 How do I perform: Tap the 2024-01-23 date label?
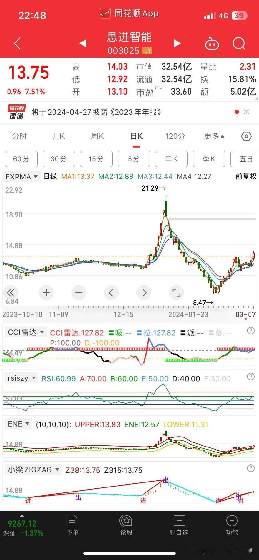tap(188, 314)
